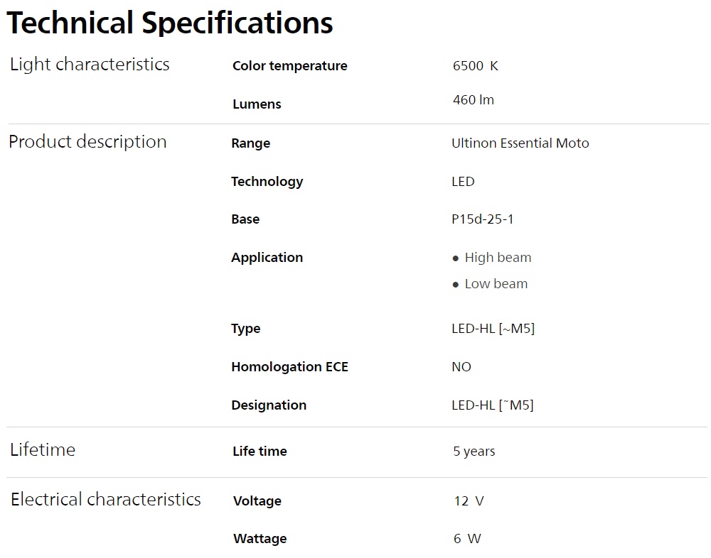Click the Electrical characteristics section title
The width and height of the screenshot is (711, 558).
[106, 500]
